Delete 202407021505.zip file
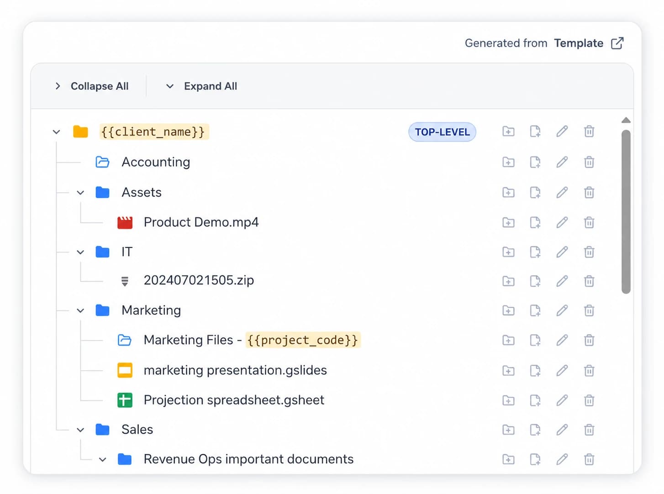 point(589,281)
